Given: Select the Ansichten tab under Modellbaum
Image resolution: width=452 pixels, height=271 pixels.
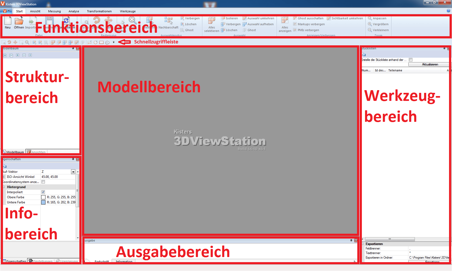Looking at the screenshot, I should click(x=36, y=152).
